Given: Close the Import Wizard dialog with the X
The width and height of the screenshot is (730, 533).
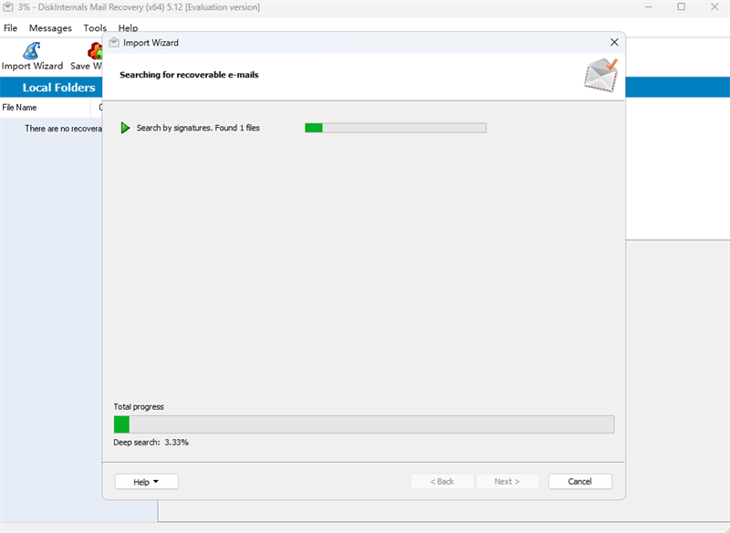Looking at the screenshot, I should 614,43.
